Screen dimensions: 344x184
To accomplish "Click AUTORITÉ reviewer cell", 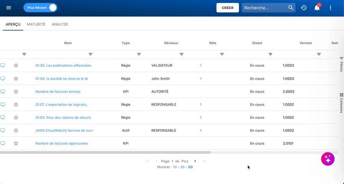I will pyautogui.click(x=160, y=92).
